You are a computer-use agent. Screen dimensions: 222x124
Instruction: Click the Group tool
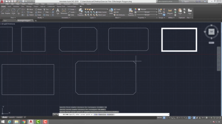pos(160,11)
